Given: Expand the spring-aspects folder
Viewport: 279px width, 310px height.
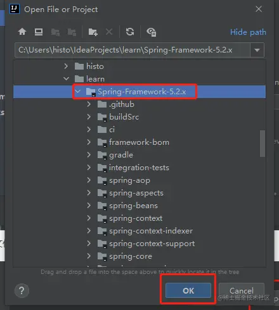Looking at the screenshot, I should [x=89, y=193].
